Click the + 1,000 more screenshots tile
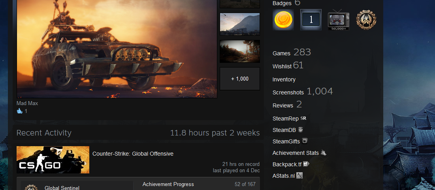 pyautogui.click(x=240, y=79)
